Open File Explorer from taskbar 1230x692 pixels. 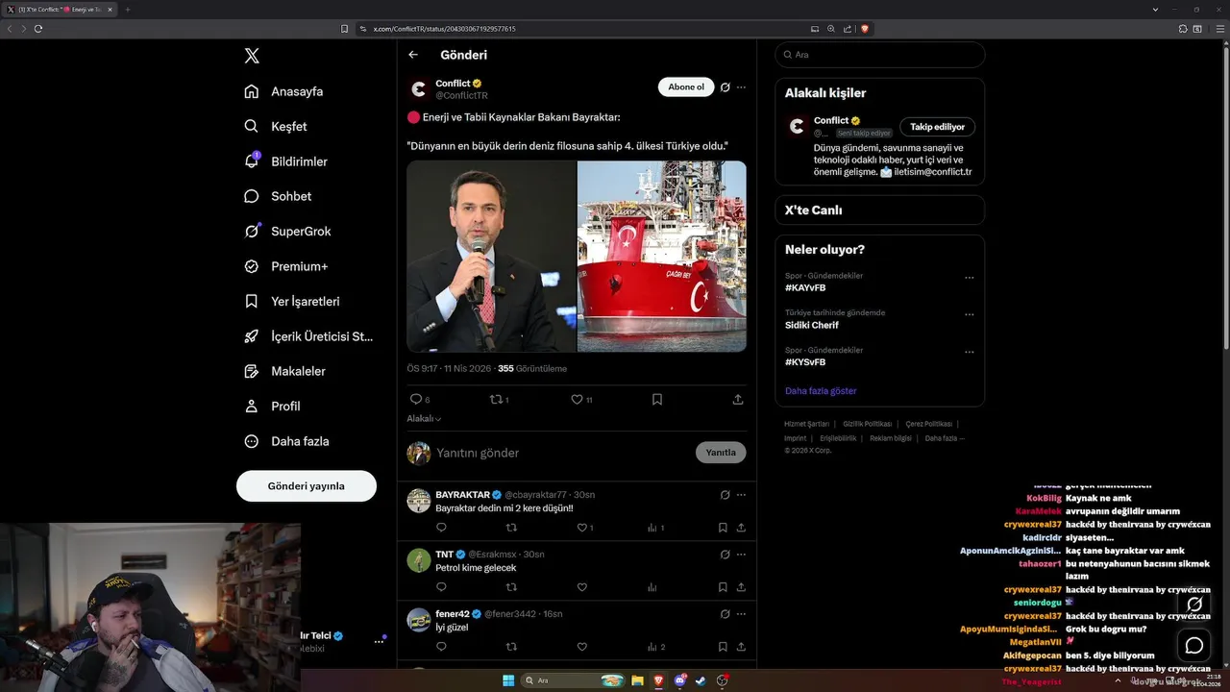[x=637, y=680]
